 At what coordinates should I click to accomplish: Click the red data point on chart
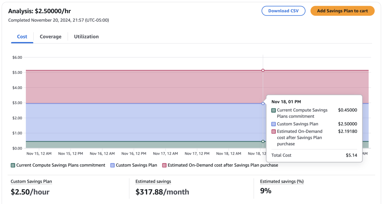(263, 70)
